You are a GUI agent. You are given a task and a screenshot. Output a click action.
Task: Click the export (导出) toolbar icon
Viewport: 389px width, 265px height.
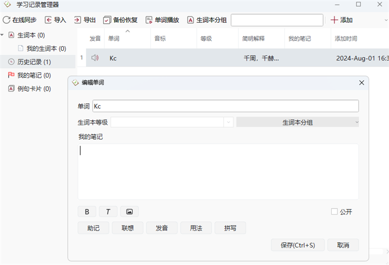point(77,20)
